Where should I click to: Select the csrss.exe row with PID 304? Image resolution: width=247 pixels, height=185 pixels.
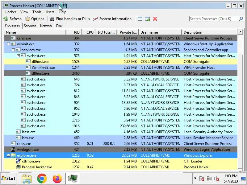point(120,38)
